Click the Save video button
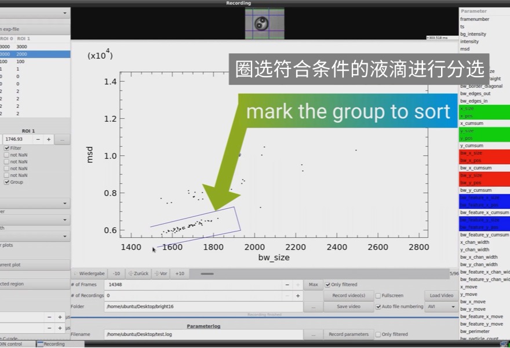Screen dimensions: 510x348 pos(348,307)
